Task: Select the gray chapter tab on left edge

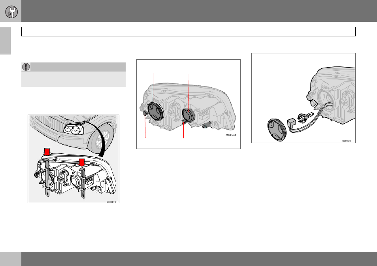Action: pyautogui.click(x=5, y=40)
